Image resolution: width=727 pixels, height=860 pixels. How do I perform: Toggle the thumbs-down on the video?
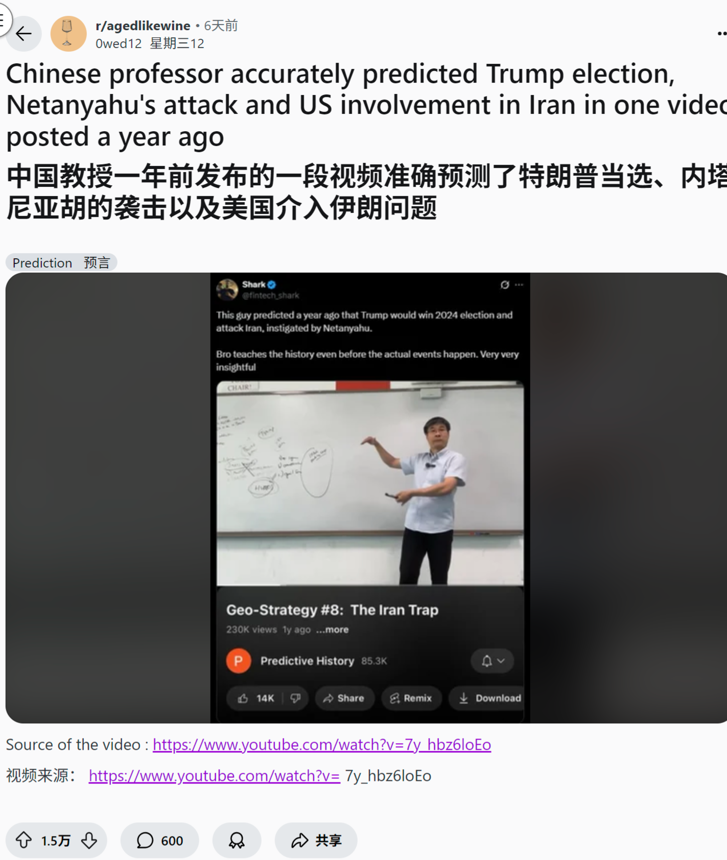[x=295, y=698]
